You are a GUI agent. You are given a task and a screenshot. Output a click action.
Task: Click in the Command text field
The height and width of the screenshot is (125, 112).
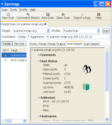pos(64,37)
